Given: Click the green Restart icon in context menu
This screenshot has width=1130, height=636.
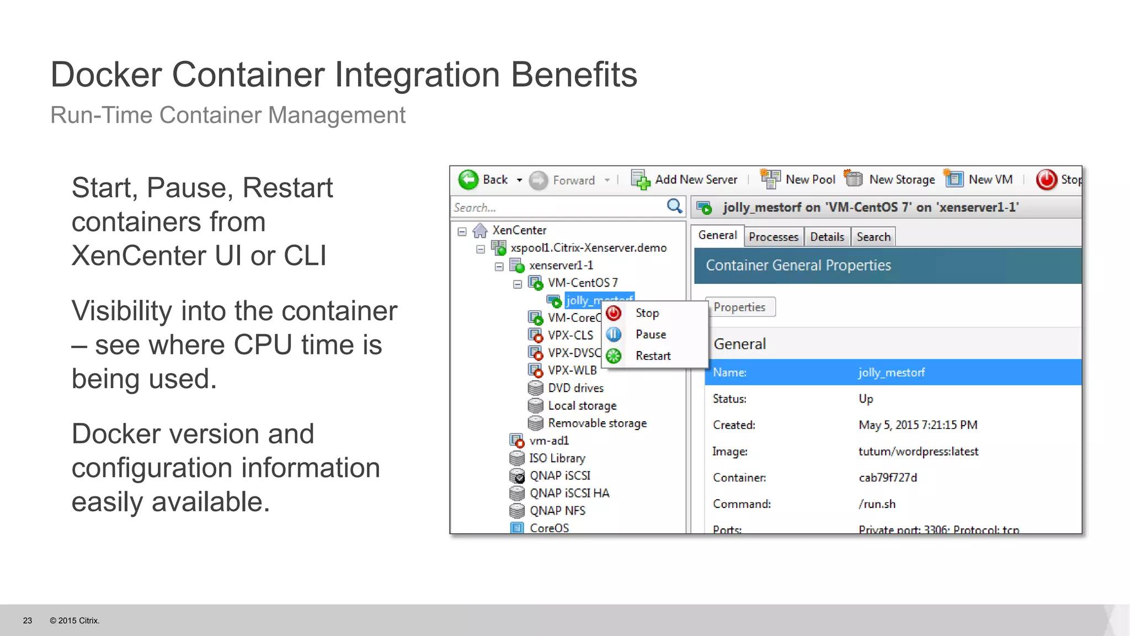Looking at the screenshot, I should [614, 356].
